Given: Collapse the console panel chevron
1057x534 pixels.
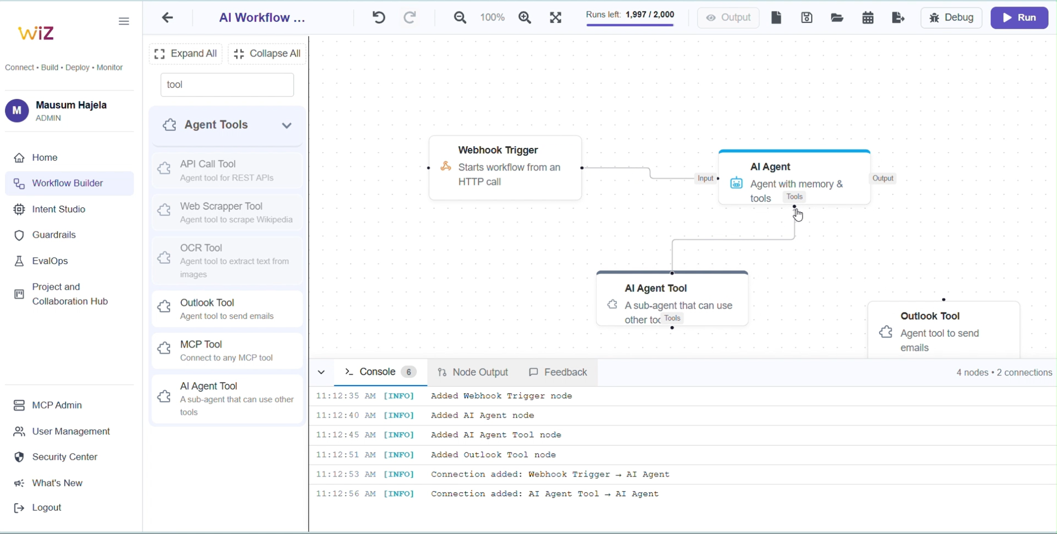Looking at the screenshot, I should pyautogui.click(x=321, y=372).
